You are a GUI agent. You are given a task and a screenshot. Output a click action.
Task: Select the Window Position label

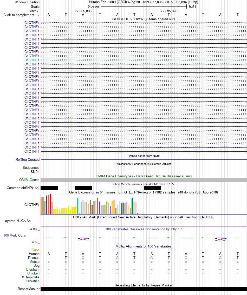[27, 2]
